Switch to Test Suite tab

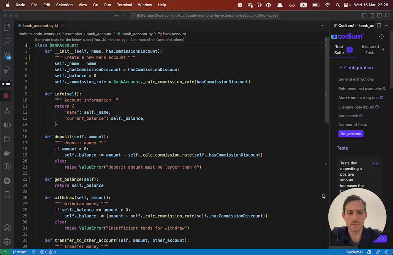pos(343,50)
